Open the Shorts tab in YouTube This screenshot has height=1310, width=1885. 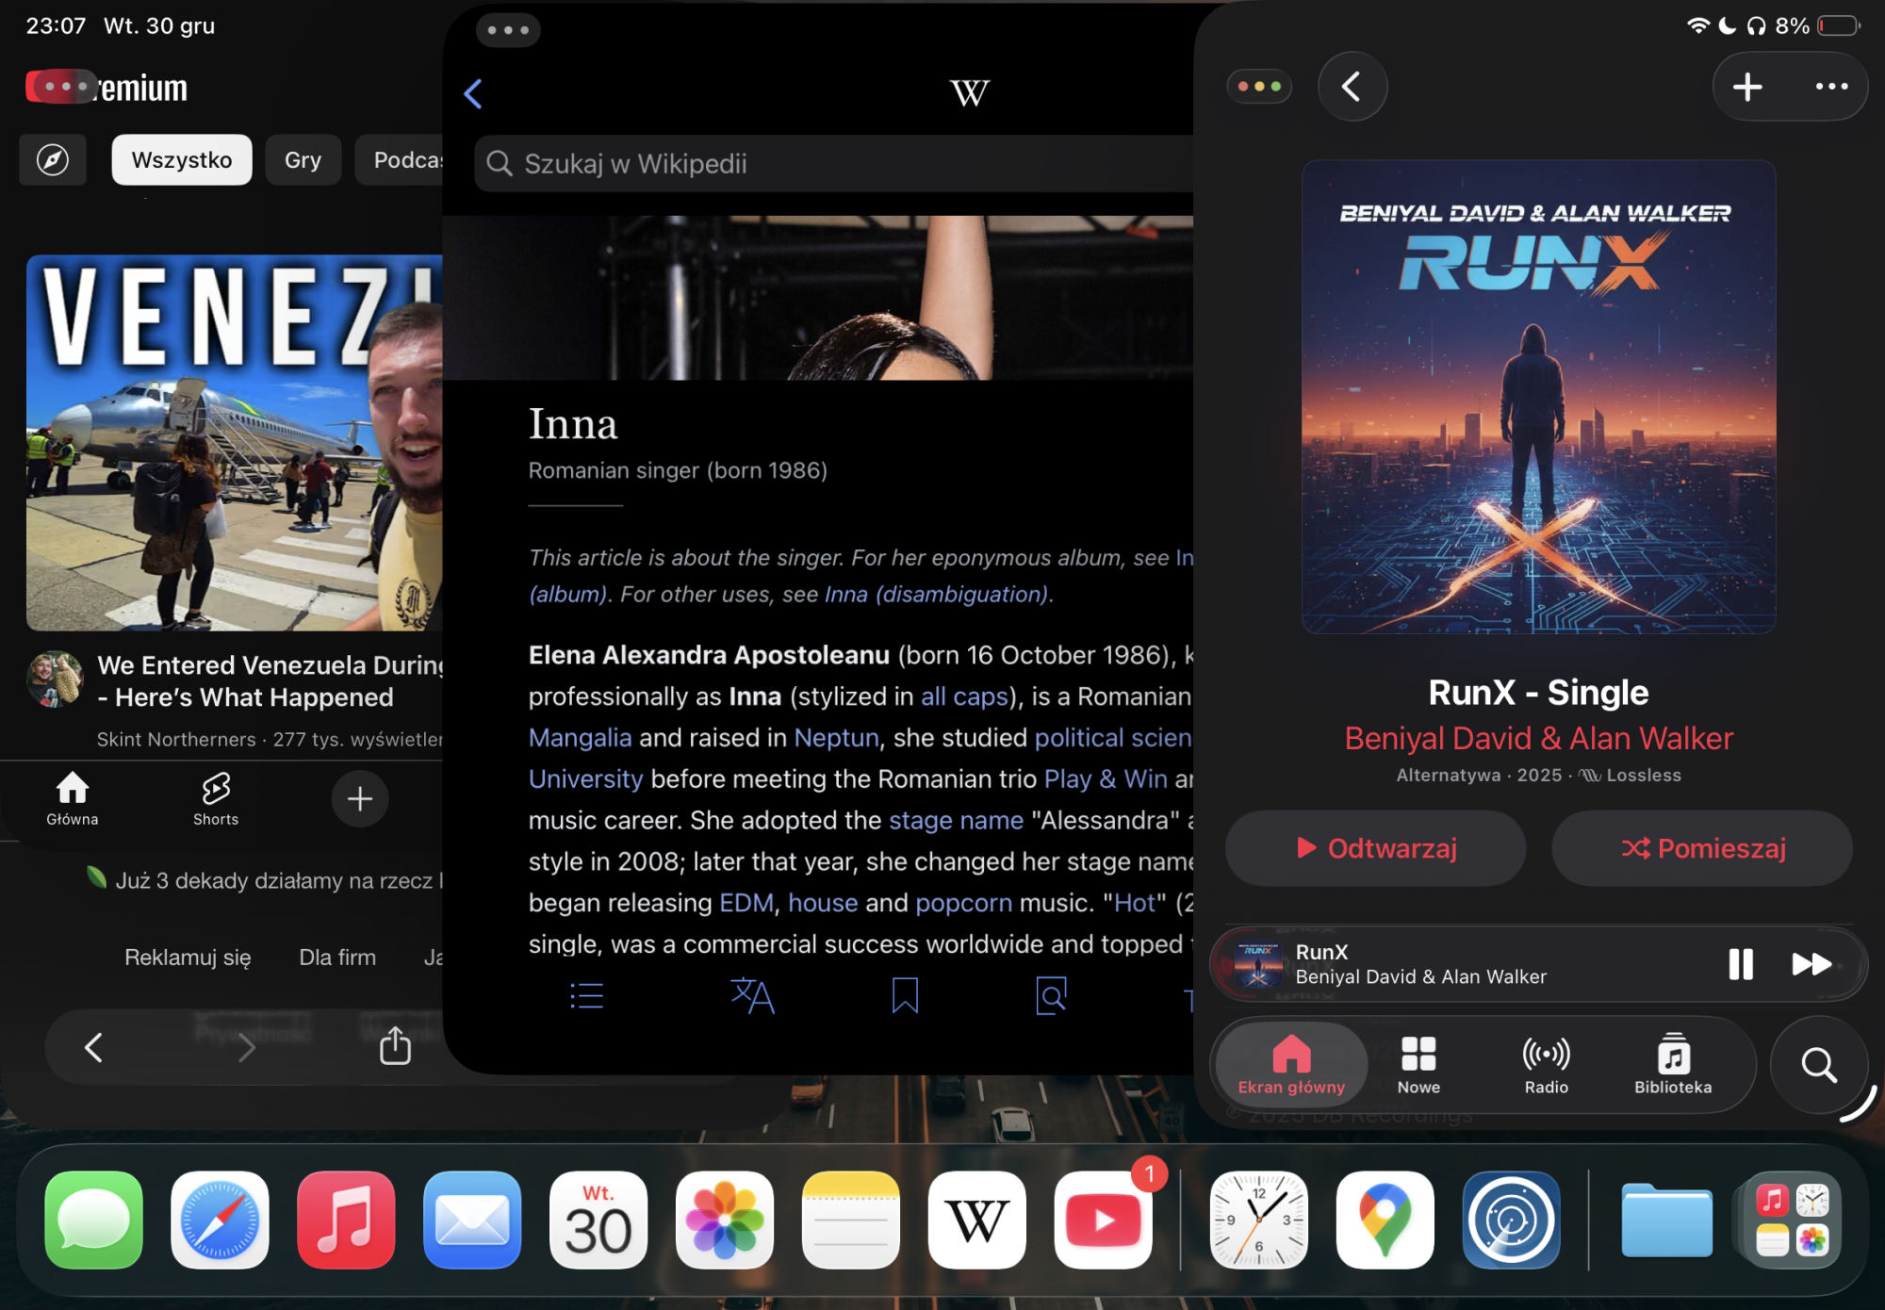216,799
